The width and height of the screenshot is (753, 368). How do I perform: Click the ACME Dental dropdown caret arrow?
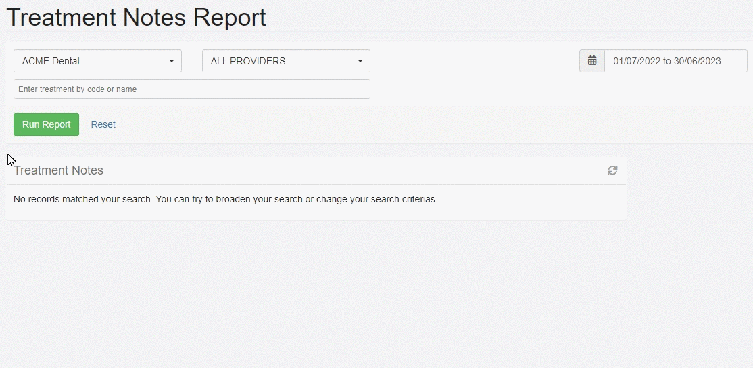point(172,61)
